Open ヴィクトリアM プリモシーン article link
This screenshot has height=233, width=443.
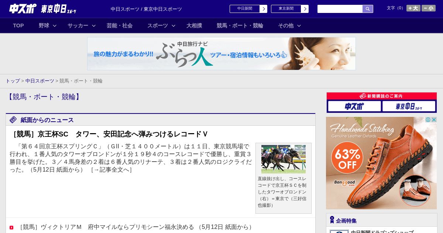135,227
